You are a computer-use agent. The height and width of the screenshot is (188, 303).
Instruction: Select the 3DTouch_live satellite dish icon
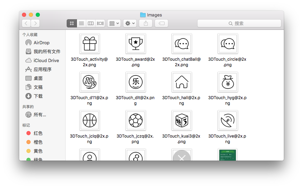click(227, 120)
